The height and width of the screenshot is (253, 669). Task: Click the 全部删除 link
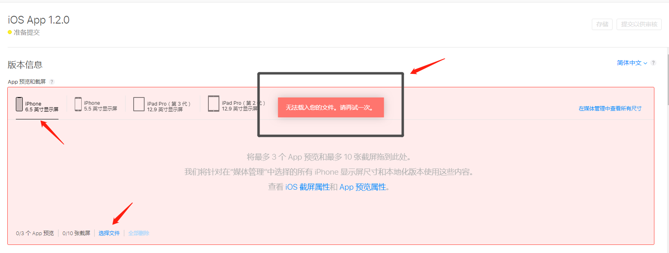139,233
